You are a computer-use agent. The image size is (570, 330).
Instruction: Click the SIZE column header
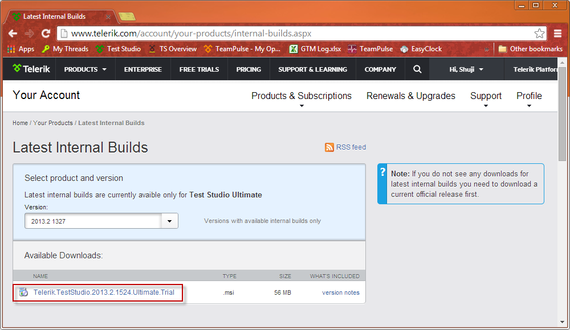285,277
